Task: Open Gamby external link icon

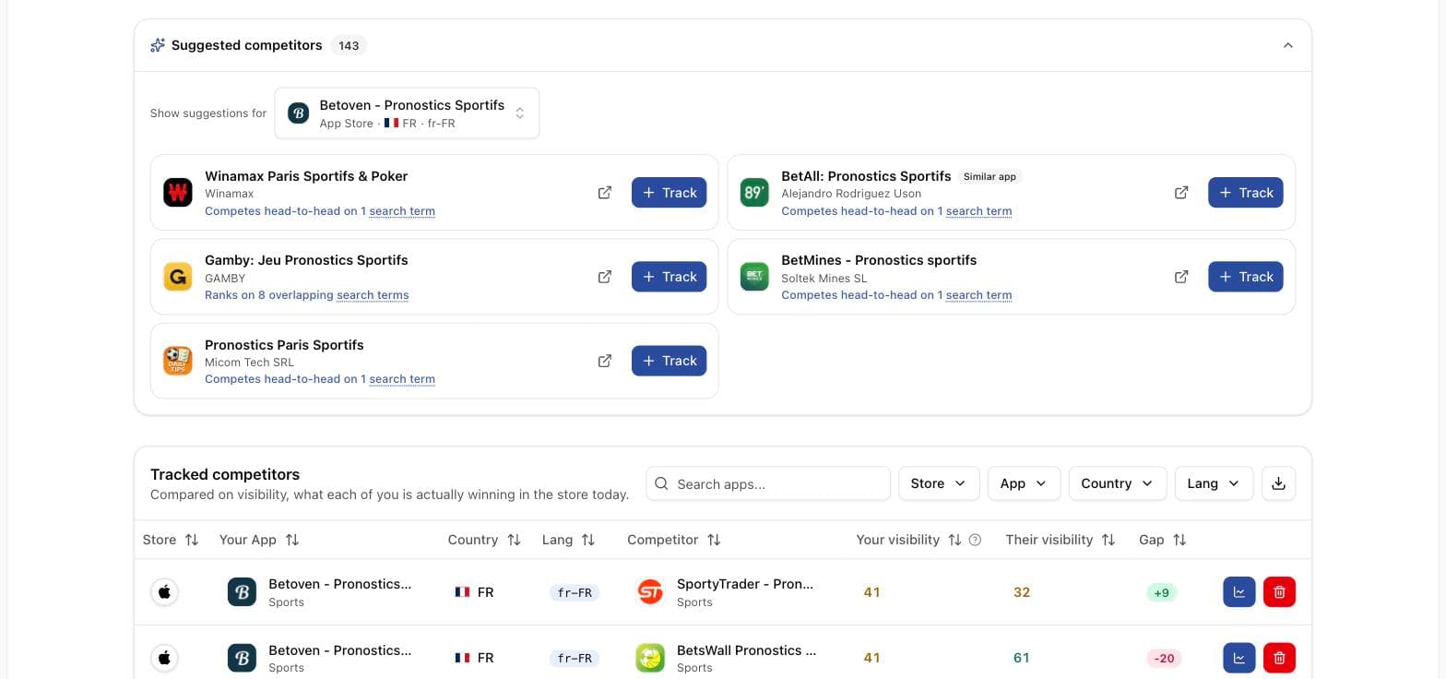Action: point(605,277)
